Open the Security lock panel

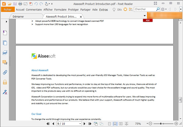[x=5, y=82]
